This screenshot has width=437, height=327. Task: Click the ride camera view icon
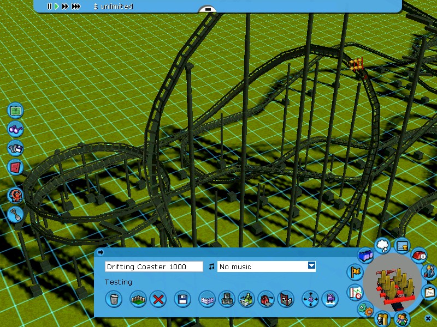pos(330,299)
